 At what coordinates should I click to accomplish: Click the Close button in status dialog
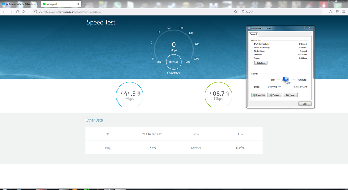pyautogui.click(x=305, y=104)
